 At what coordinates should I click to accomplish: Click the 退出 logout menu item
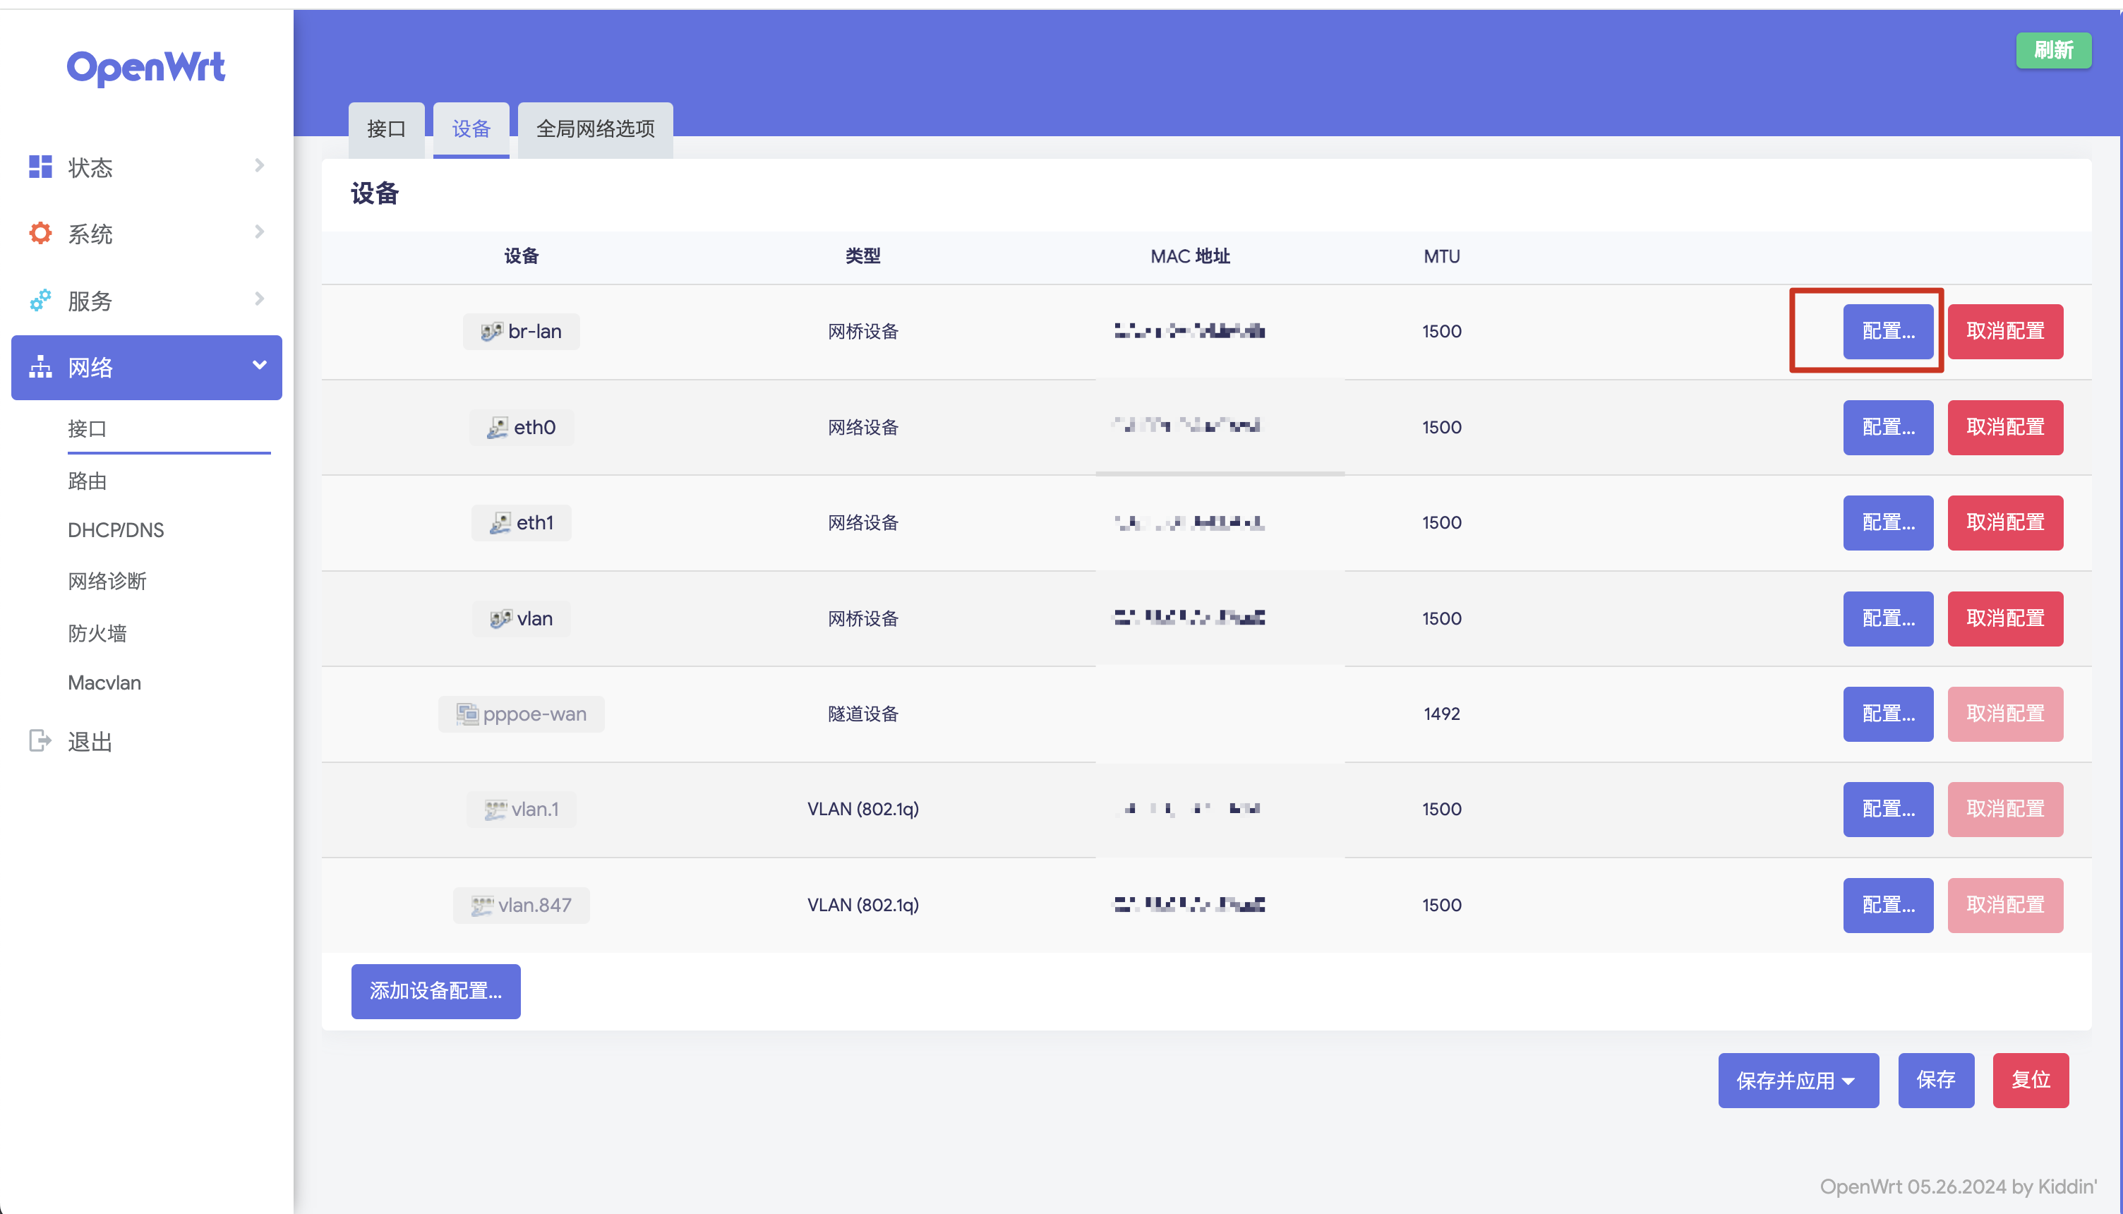(x=90, y=741)
